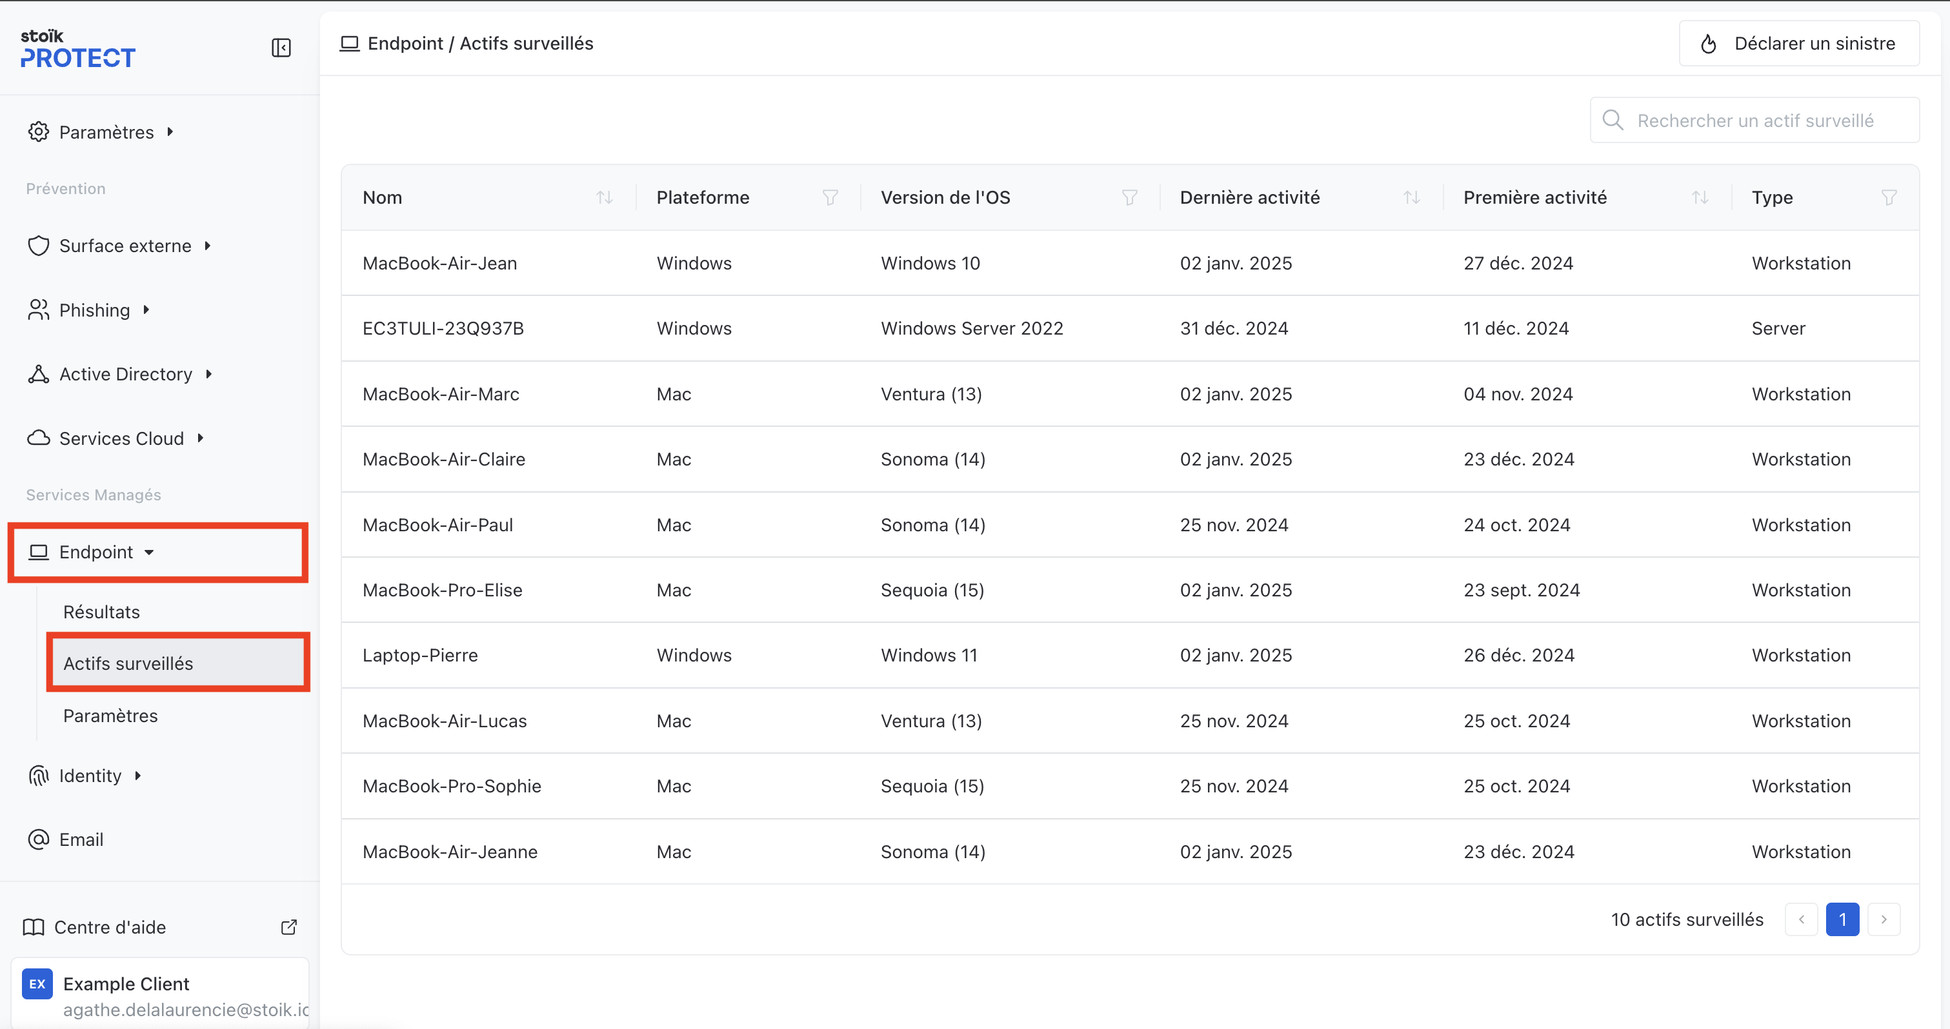Click the search monitored asset field
The image size is (1950, 1029).
coord(1754,121)
